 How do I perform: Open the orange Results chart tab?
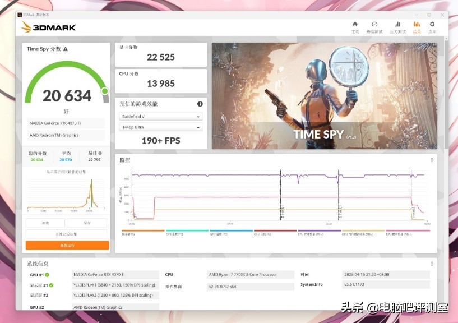(417, 24)
